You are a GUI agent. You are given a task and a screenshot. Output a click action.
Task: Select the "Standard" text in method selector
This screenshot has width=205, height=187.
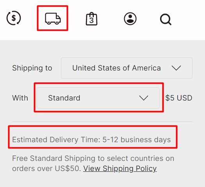pos(64,98)
